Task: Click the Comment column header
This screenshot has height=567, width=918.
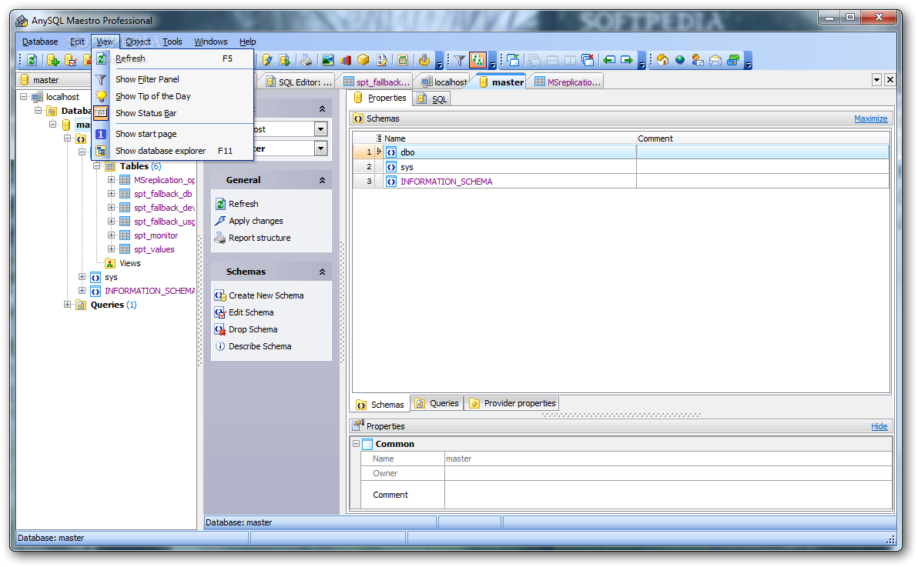Action: (762, 138)
